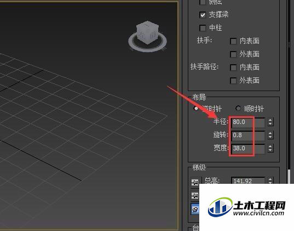The width and height of the screenshot is (294, 231).
Task: Decrease 半径 with its spinner down arrow
Action: click(270, 124)
